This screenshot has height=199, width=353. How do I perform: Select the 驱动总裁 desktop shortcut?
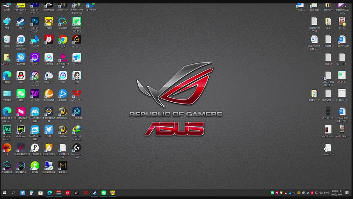pos(21,59)
